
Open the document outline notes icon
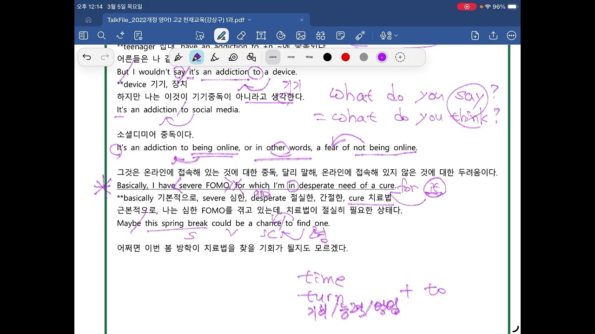click(138, 36)
